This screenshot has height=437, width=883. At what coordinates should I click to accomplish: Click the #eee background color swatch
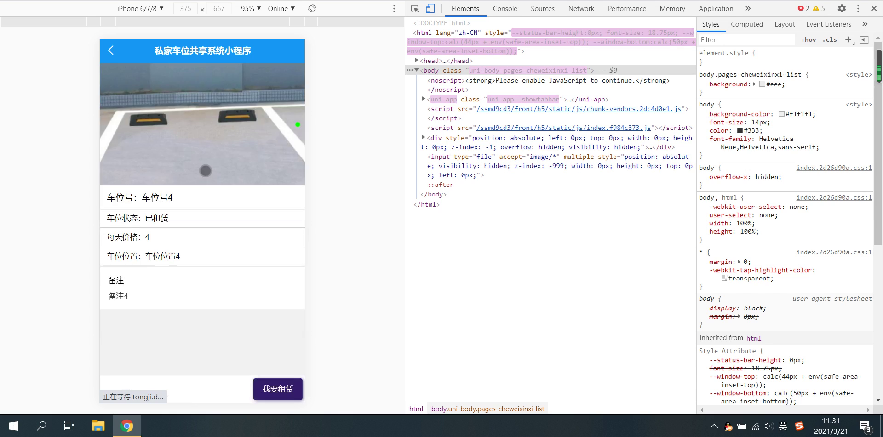click(x=762, y=84)
